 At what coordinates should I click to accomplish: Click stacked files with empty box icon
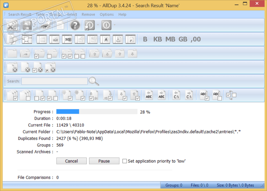[25, 95]
